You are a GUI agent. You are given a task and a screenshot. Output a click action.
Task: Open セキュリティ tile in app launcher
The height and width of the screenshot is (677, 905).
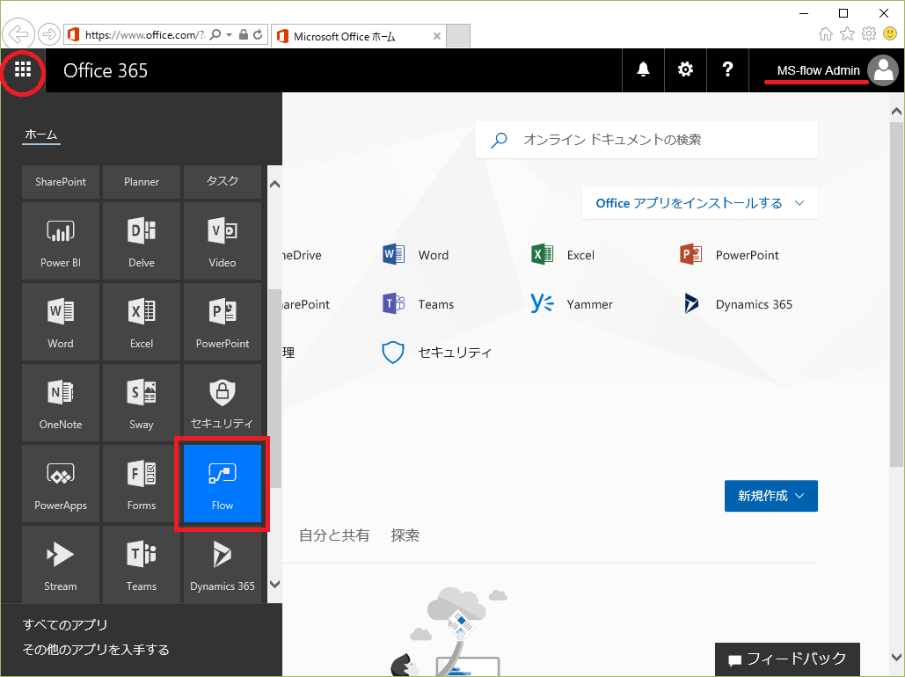pyautogui.click(x=223, y=403)
